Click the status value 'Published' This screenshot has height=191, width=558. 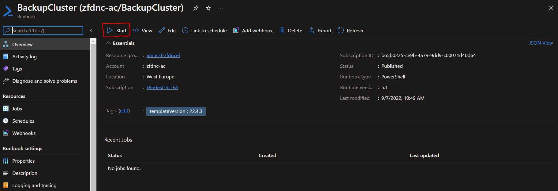click(x=392, y=66)
